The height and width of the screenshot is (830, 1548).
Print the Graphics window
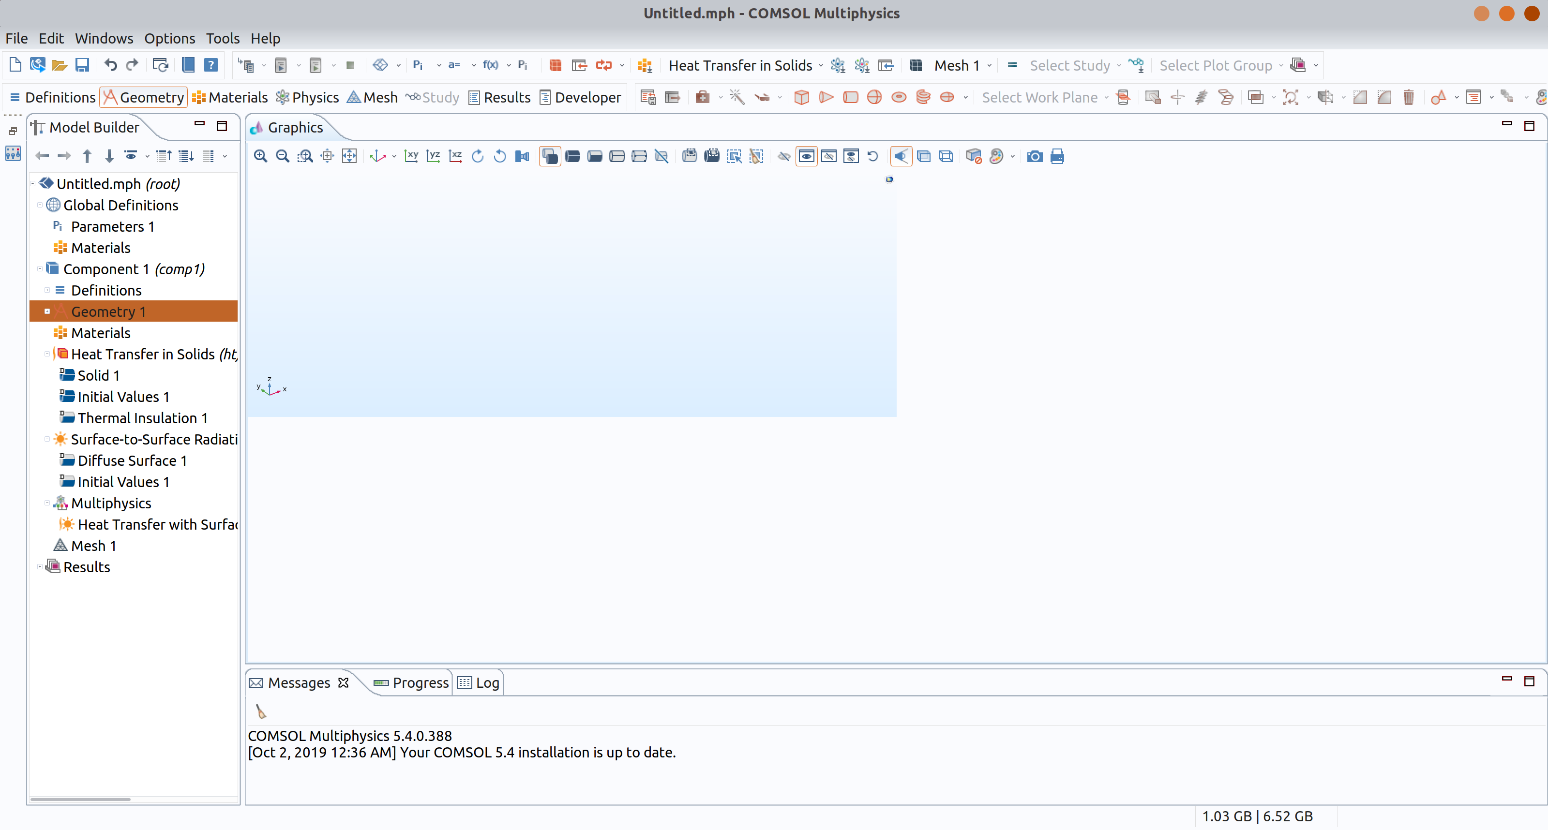(1057, 156)
